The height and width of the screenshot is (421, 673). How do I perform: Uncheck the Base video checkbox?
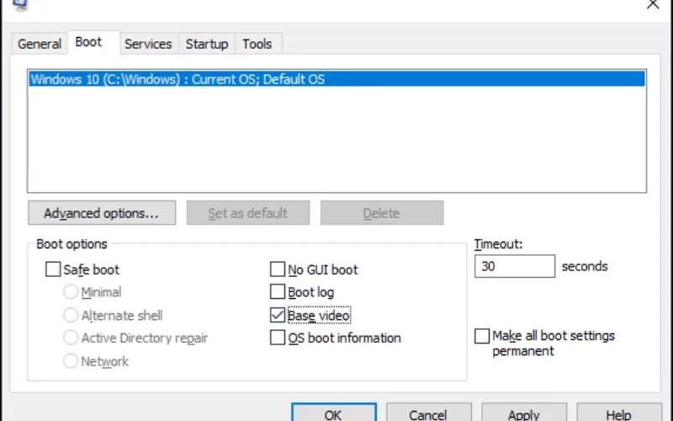pyautogui.click(x=278, y=315)
